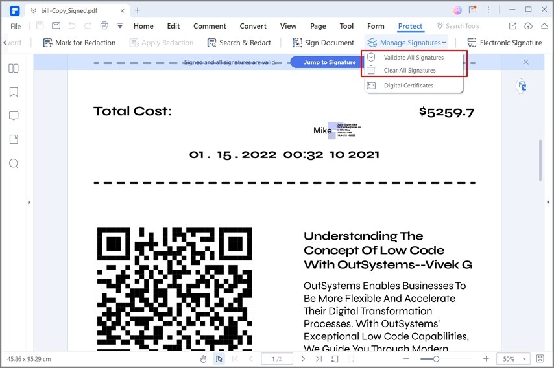Expand the quick access toolbar arrow
The height and width of the screenshot is (368, 554).
click(120, 25)
